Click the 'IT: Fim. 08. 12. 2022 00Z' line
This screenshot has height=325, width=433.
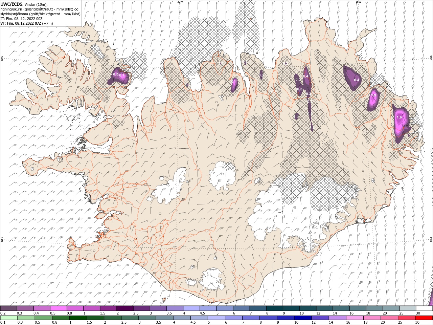pos(21,19)
